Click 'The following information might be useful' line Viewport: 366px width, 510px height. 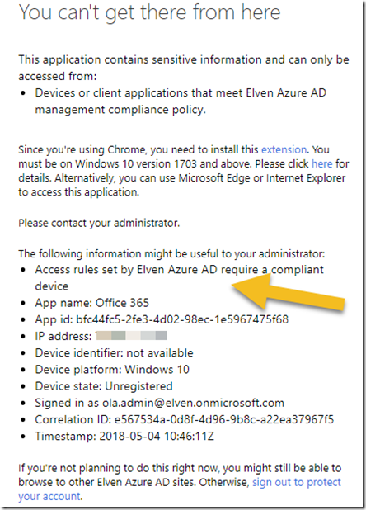[171, 253]
